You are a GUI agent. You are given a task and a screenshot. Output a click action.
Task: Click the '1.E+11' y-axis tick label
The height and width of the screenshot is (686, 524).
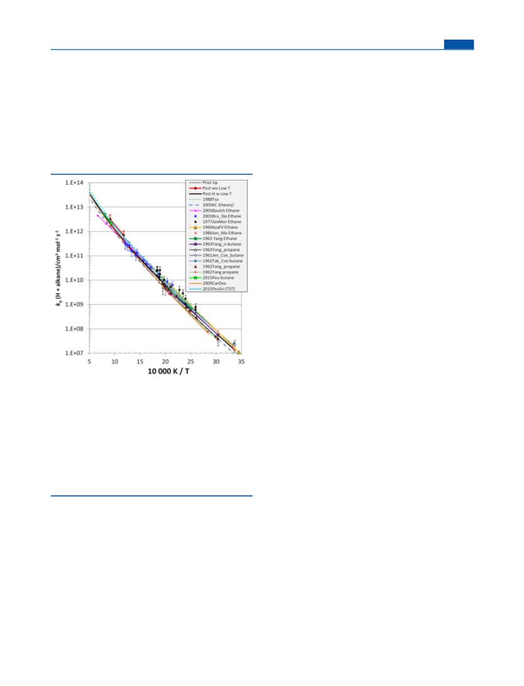(x=74, y=255)
